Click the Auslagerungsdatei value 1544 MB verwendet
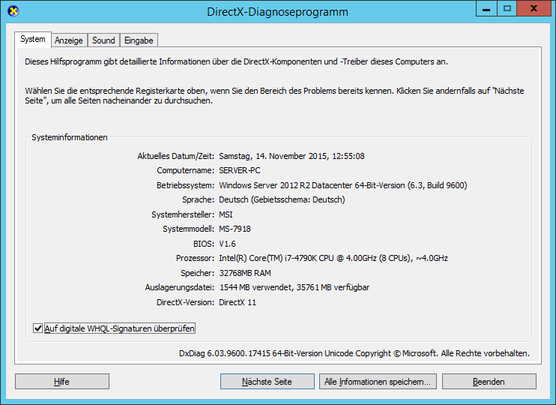The width and height of the screenshot is (556, 405). 294,287
